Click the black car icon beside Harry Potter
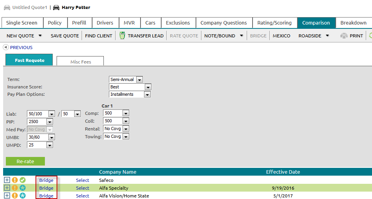The image size is (372, 199). pos(56,7)
